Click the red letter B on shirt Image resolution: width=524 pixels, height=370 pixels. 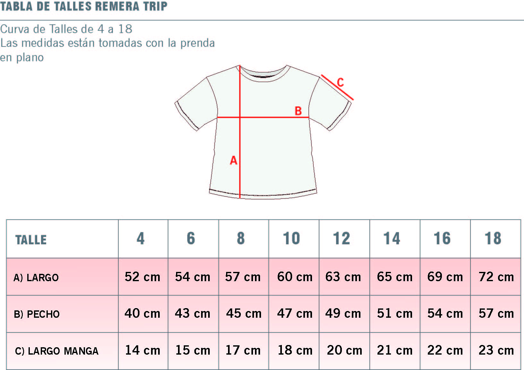298,111
